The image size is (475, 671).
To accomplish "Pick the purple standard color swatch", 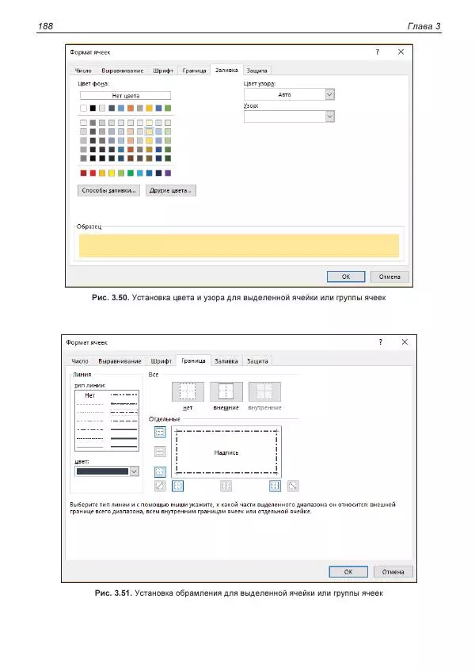I will (169, 172).
